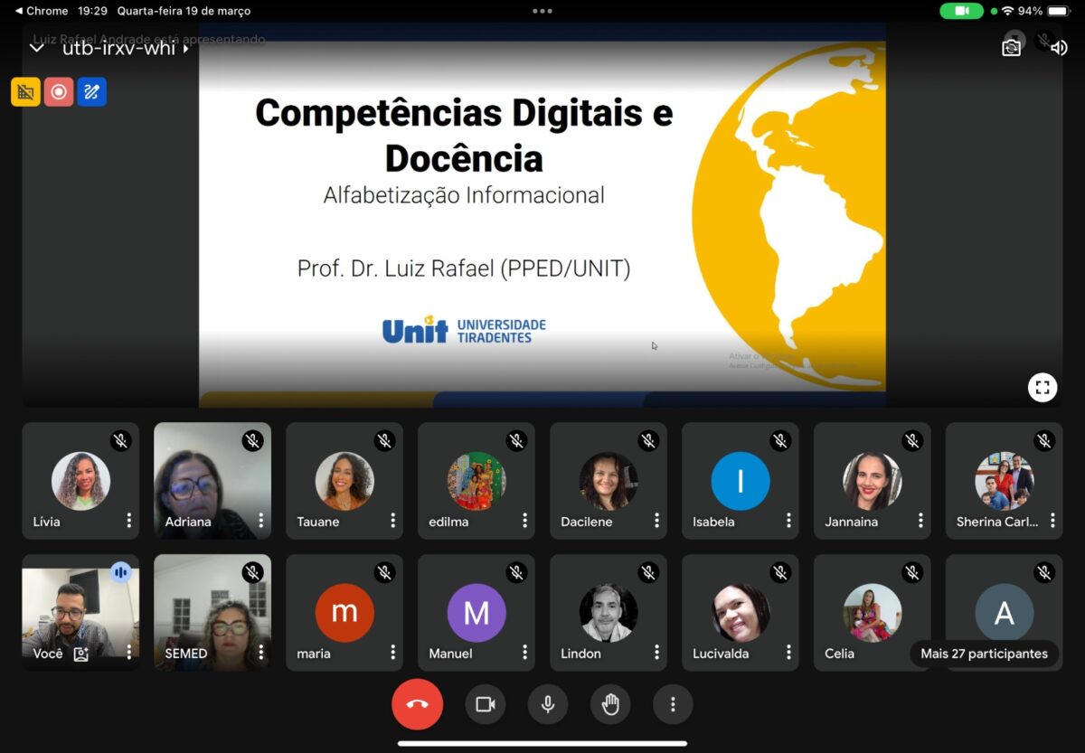Tap Dacilene's muted microphone indicator
This screenshot has height=753, width=1085.
[x=647, y=440]
